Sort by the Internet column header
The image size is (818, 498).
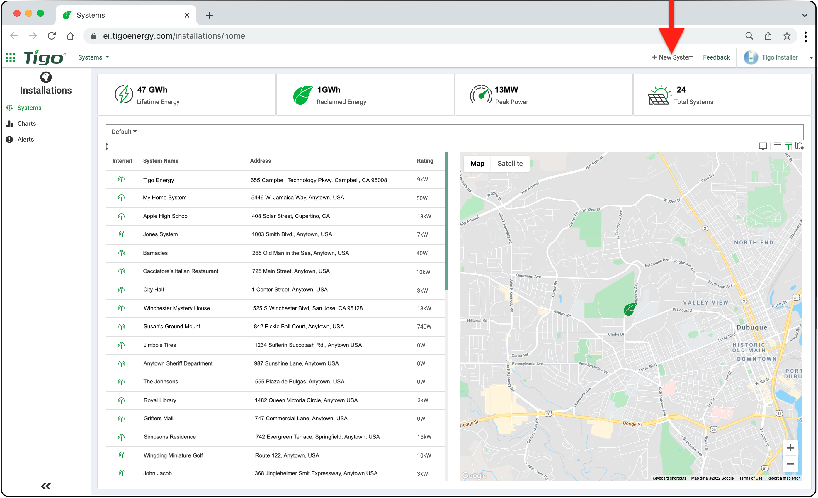[122, 161]
